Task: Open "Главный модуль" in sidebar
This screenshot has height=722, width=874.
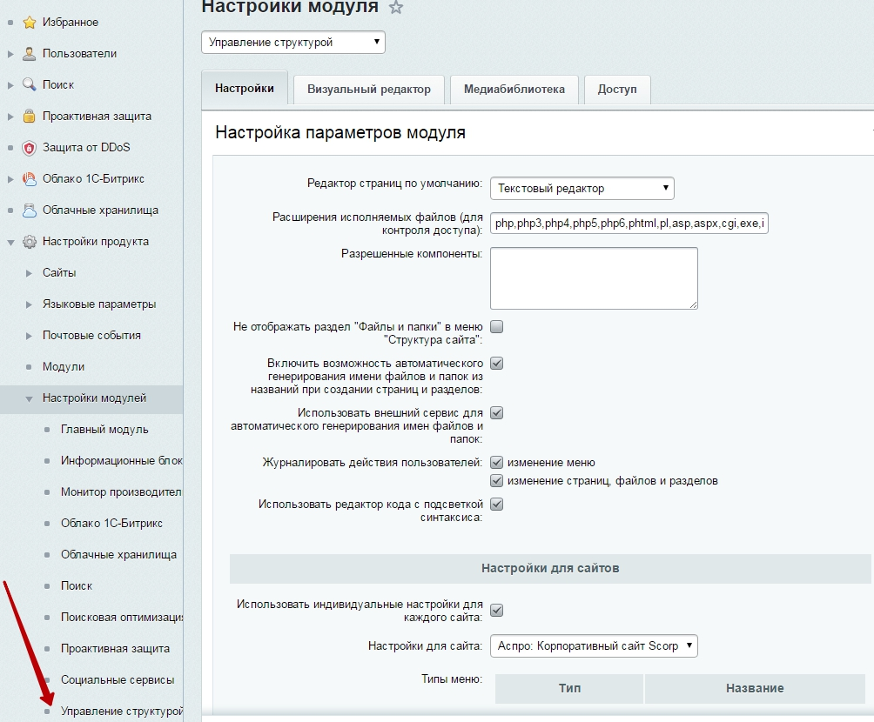Action: coord(104,430)
